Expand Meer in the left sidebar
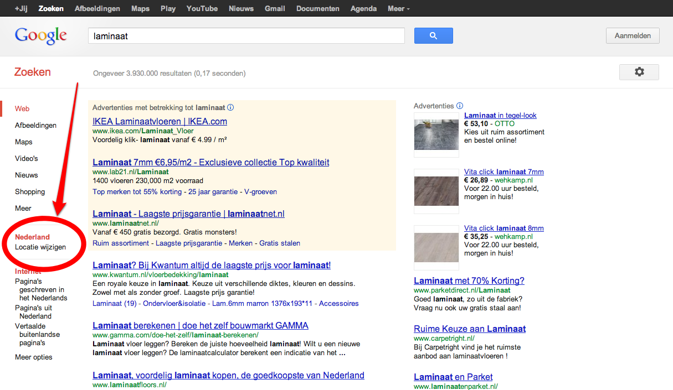Viewport: 673px width, 390px height. point(23,209)
